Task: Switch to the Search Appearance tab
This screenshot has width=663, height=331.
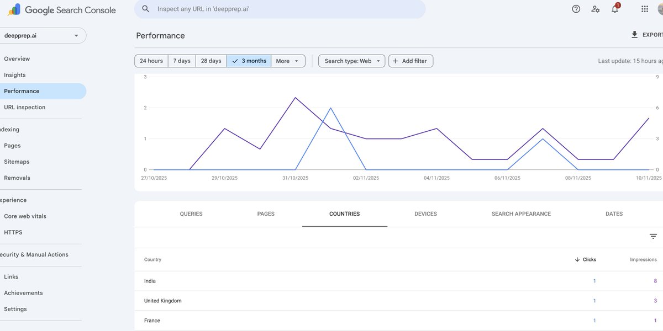Action: [521, 214]
